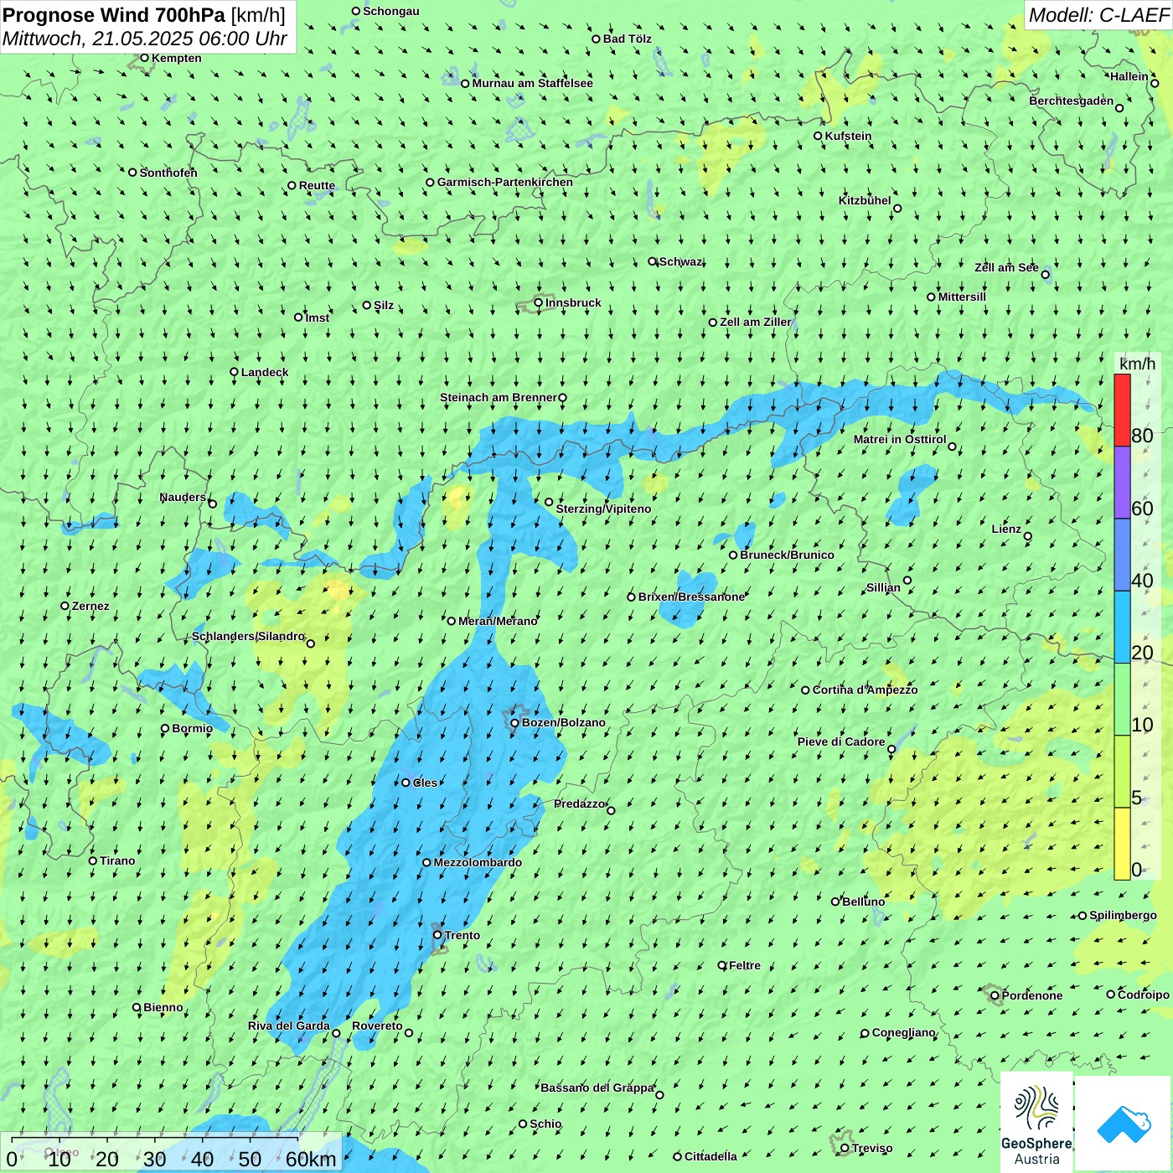Select the yellow 0–5 km/h legend band
Image resolution: width=1173 pixels, height=1173 pixels.
coord(1122,844)
